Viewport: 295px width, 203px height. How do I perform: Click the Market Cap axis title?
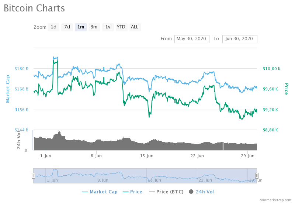tap(8, 89)
